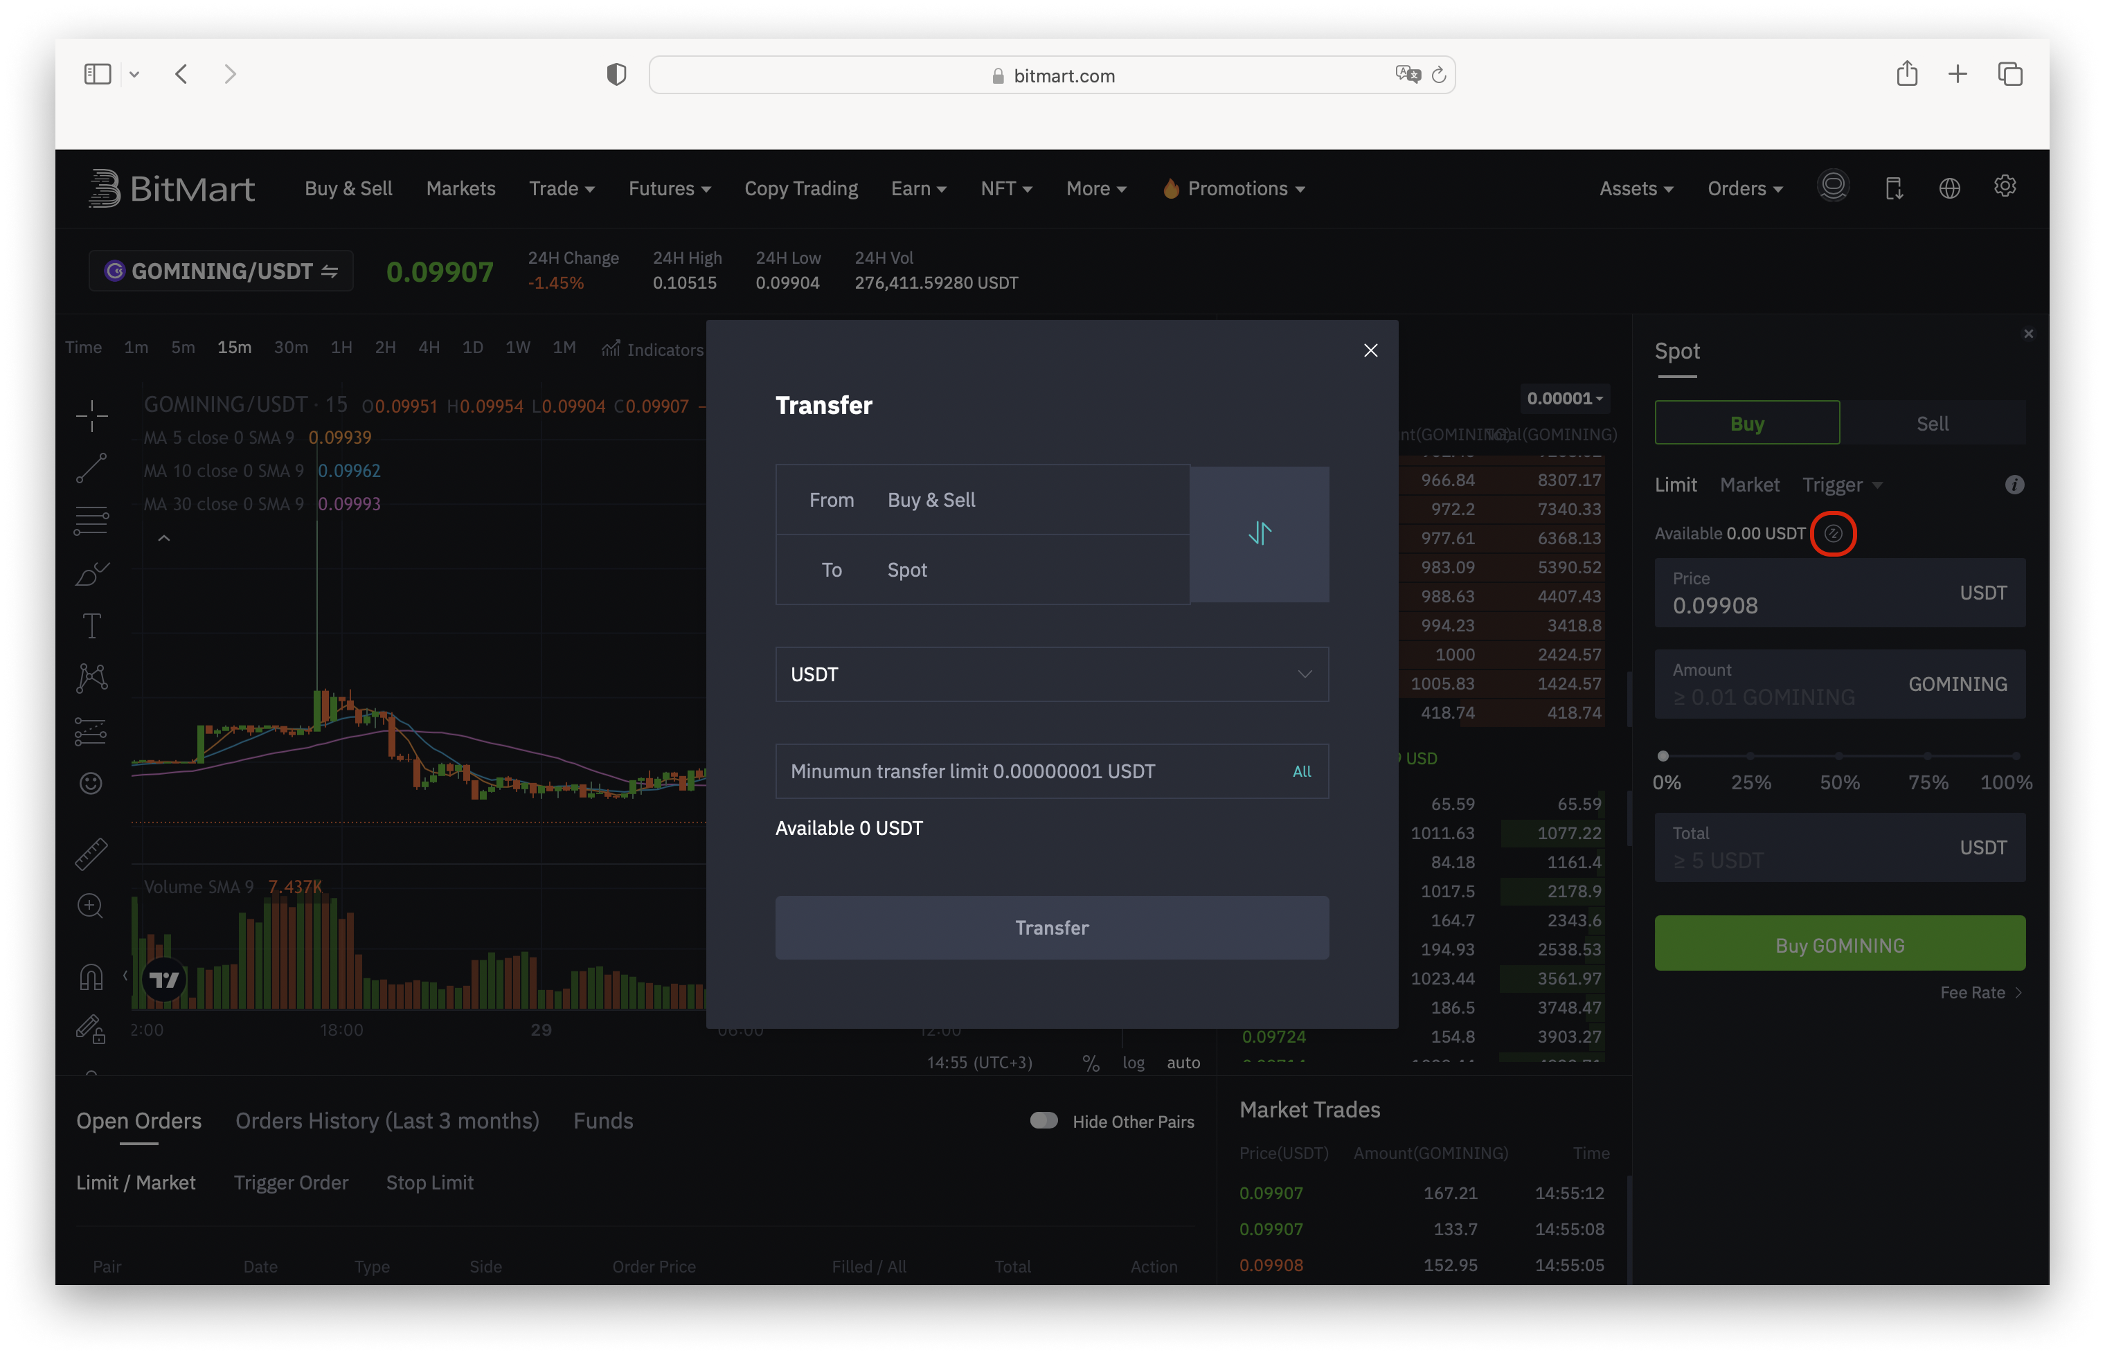Switch the GOMINING/USDT trading pair

click(x=220, y=271)
